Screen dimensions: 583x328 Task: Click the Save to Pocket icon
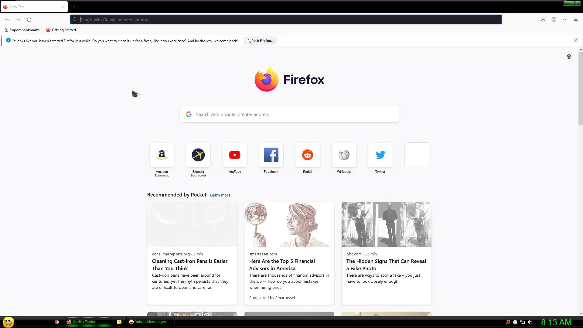pos(543,19)
